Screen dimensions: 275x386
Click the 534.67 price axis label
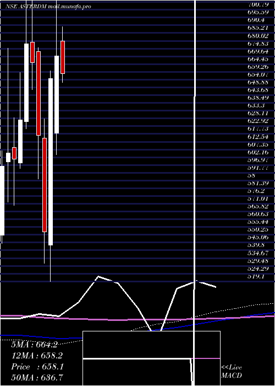[x=258, y=253]
